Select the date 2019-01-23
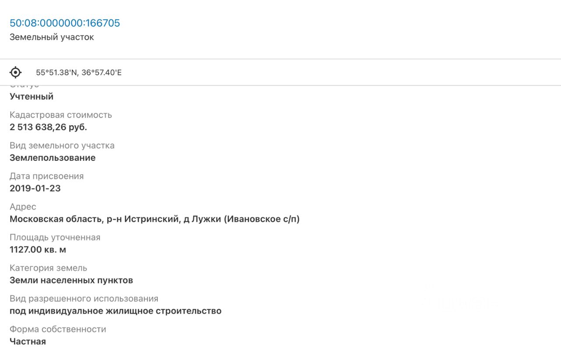This screenshot has width=561, height=355. [35, 188]
